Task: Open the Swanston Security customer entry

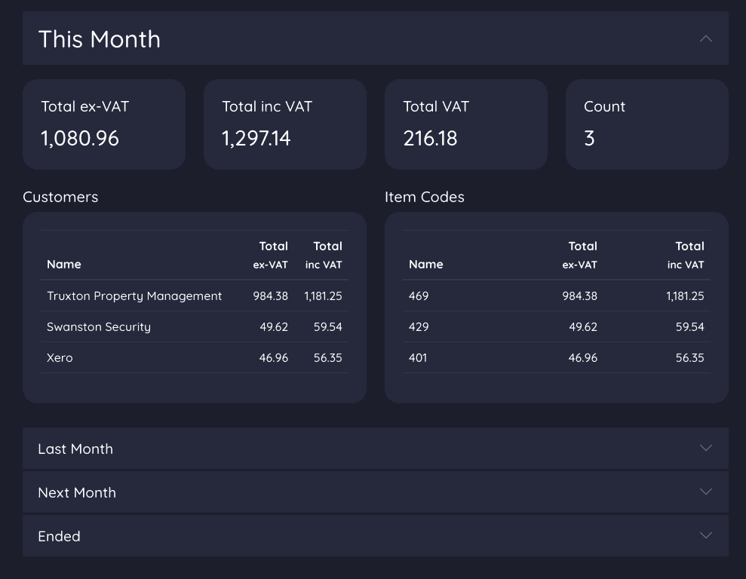Action: tap(99, 327)
